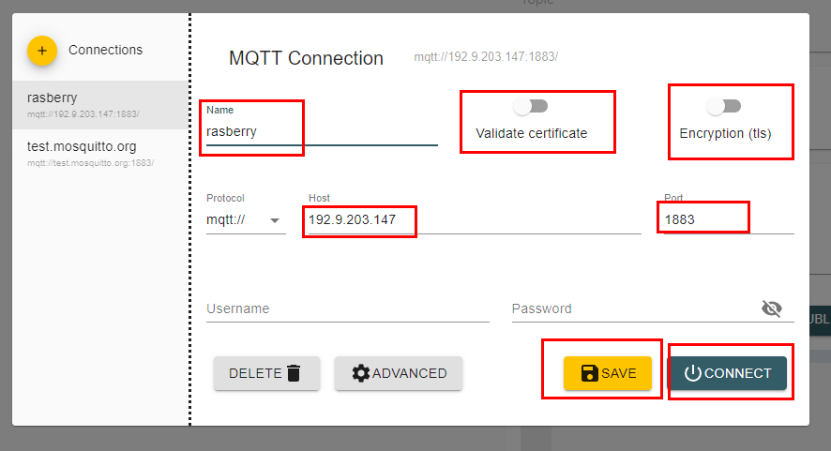The height and width of the screenshot is (451, 831).
Task: Click the Protocol dropdown arrow
Action: (275, 220)
